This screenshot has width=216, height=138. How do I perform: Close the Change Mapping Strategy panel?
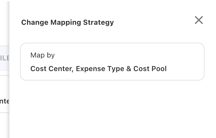click(x=199, y=20)
